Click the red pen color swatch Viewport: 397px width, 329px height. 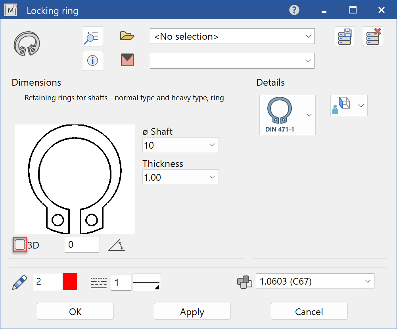70,282
